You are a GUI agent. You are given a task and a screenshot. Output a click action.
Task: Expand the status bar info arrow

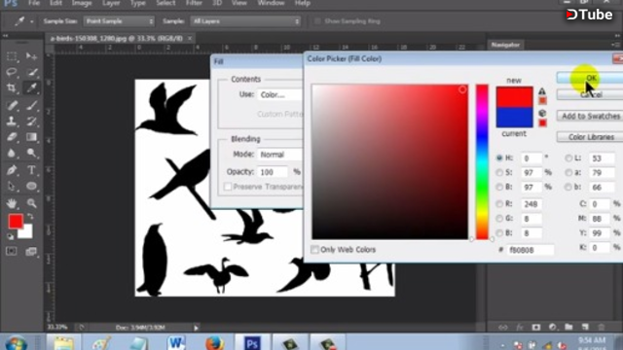[196, 328]
